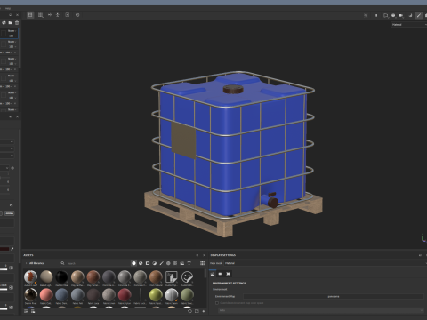
Task: Open the Help menu
Action: (8, 8)
